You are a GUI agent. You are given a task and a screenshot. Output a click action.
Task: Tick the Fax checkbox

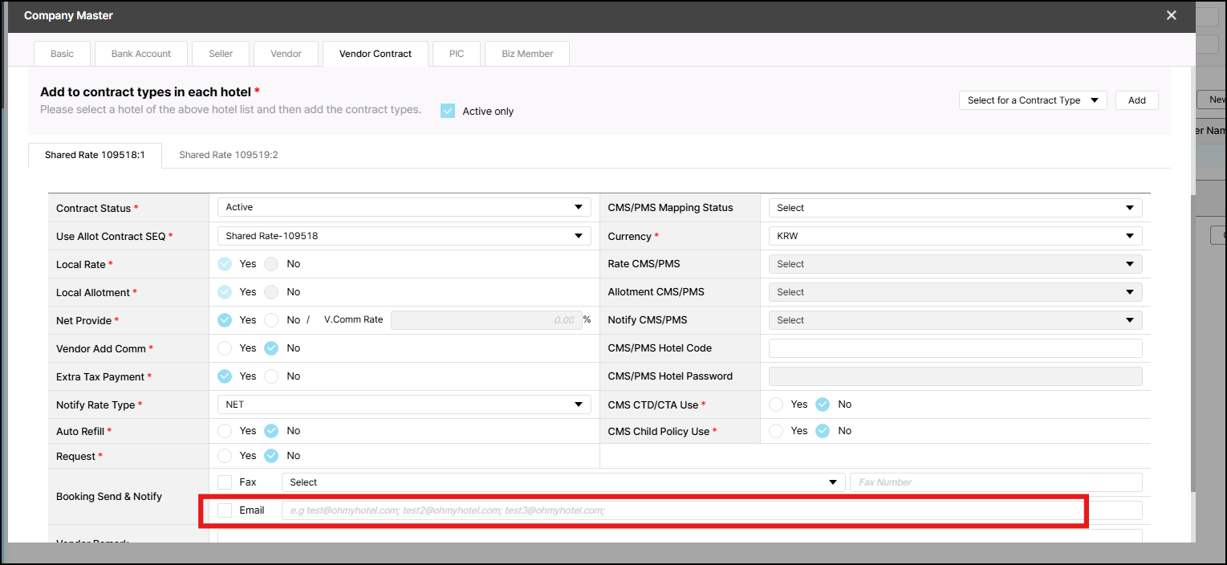225,482
